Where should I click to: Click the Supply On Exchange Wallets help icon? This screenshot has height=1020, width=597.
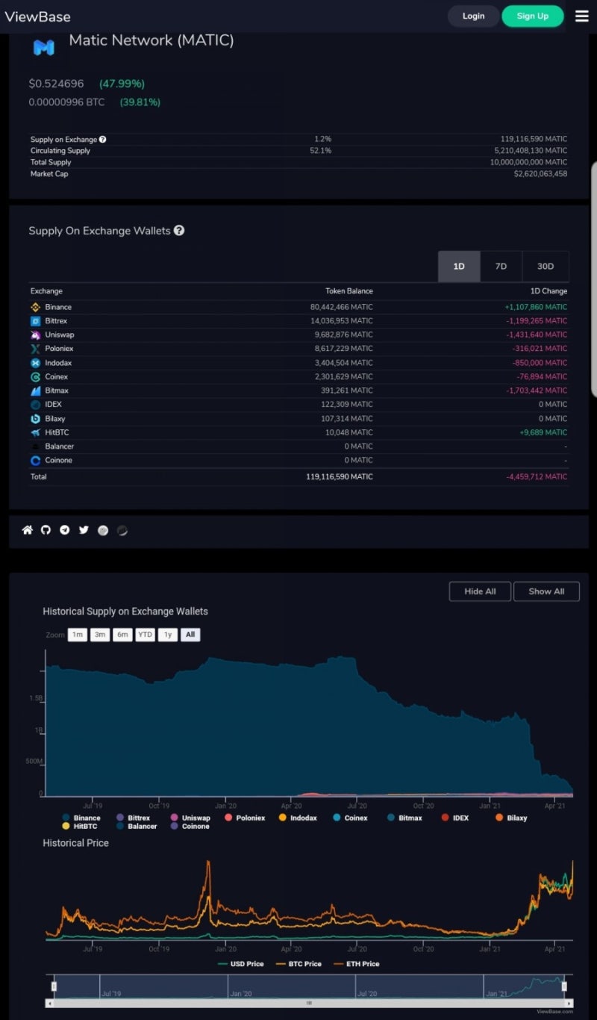pyautogui.click(x=179, y=231)
